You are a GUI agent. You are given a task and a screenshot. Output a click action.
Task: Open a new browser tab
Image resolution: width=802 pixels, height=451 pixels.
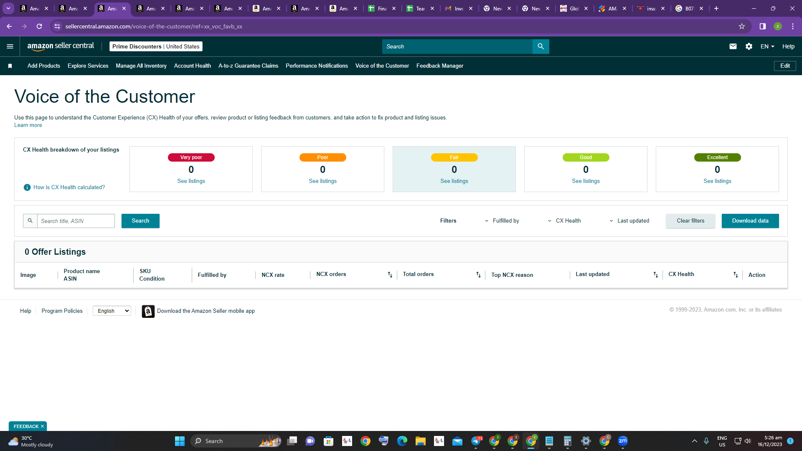[x=716, y=8]
